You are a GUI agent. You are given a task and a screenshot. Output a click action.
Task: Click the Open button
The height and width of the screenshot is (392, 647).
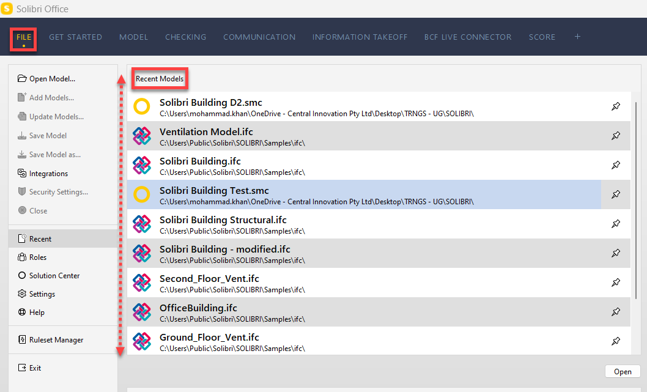623,371
